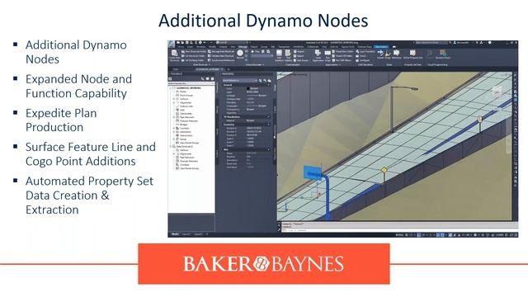528x297 pixels.
Task: Click the Load Application icon
Action: coord(318,53)
